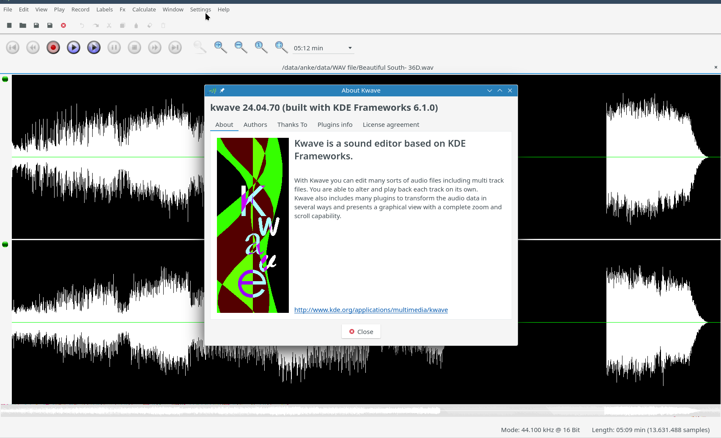This screenshot has height=438, width=721.
Task: Open a file with the folder icon
Action: tap(23, 25)
